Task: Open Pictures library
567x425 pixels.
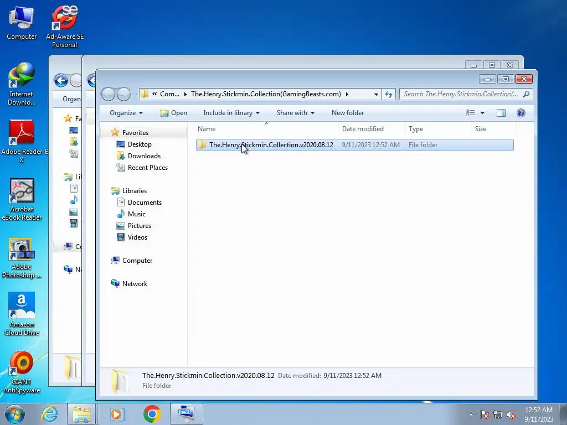Action: [x=139, y=226]
